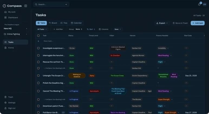The height and width of the screenshot is (114, 209).
Task: Click Add filter
Action: tap(58, 29)
